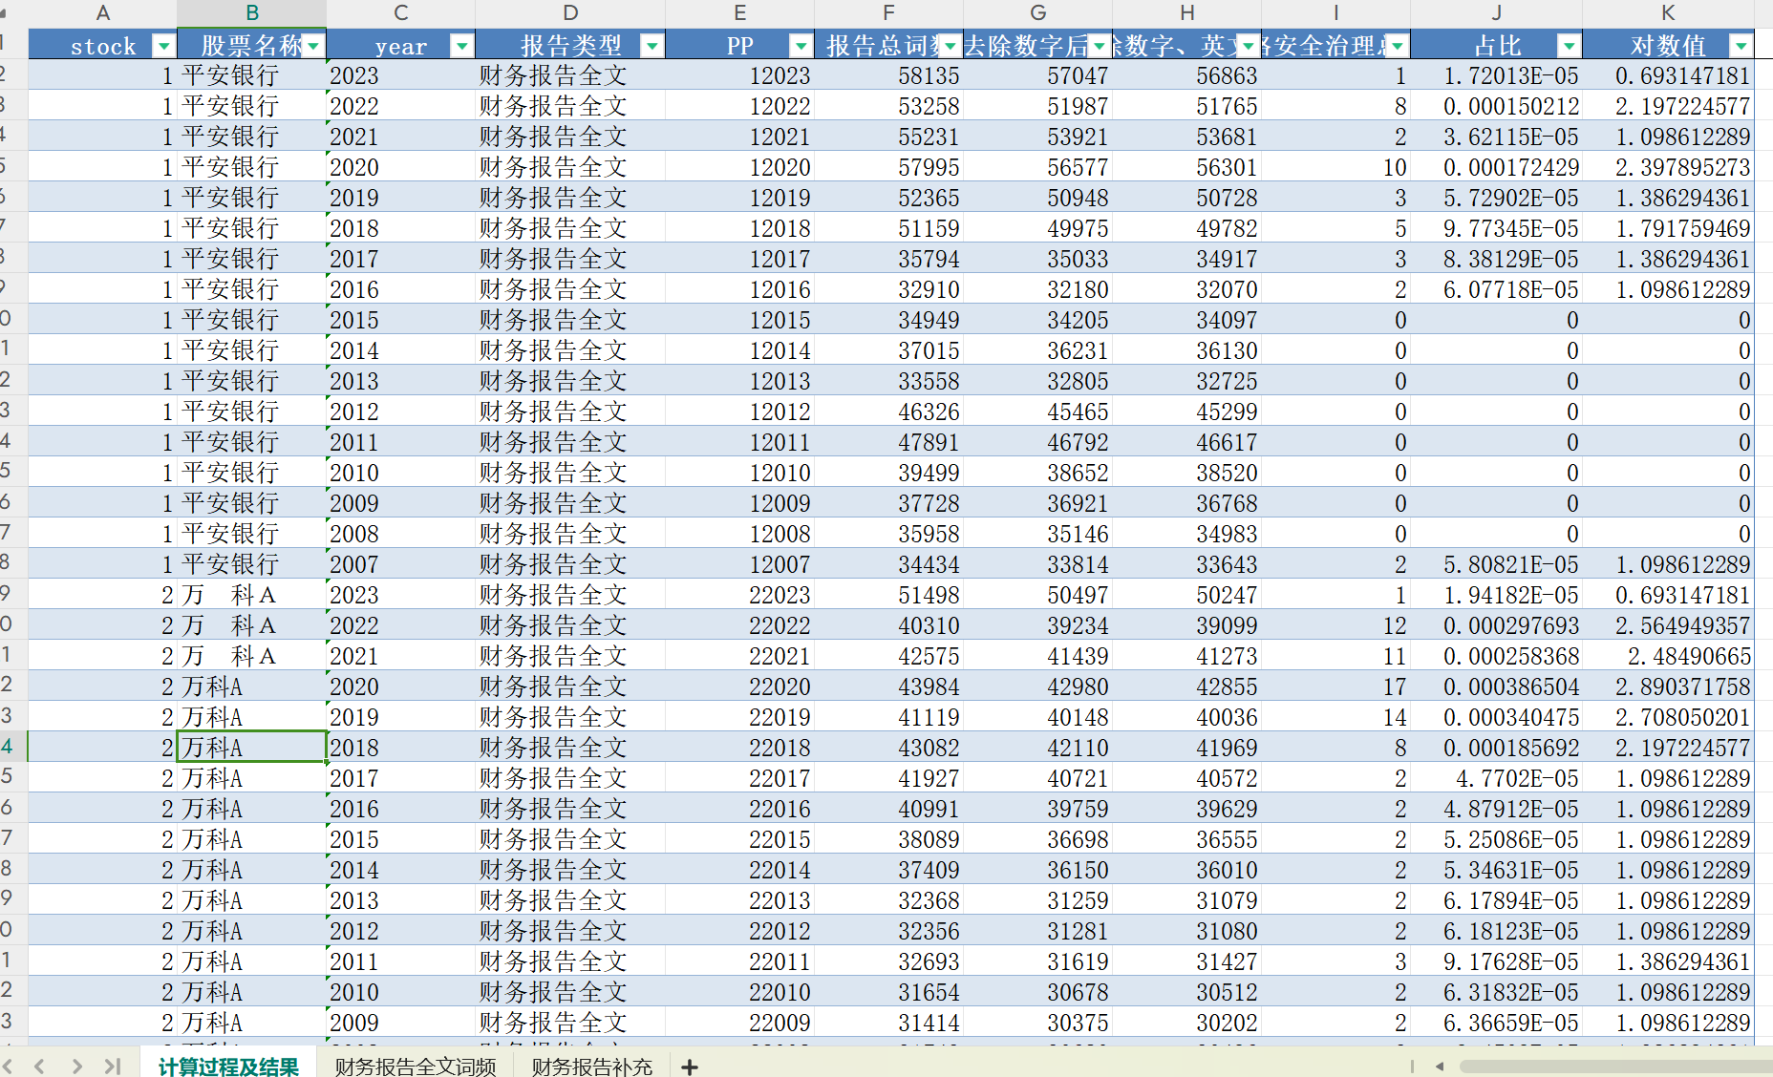Select column H header
The height and width of the screenshot is (1077, 1773).
[1187, 13]
